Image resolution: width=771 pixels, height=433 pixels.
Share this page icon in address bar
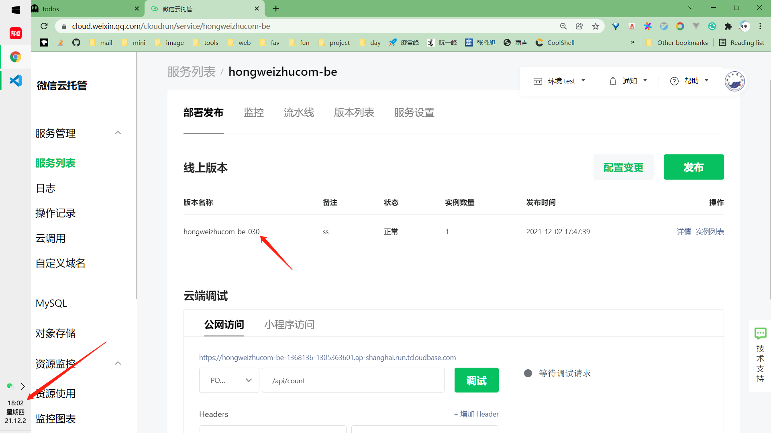pyautogui.click(x=579, y=26)
